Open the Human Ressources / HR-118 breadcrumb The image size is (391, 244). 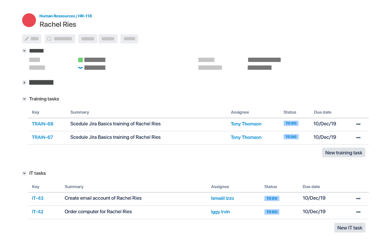66,16
